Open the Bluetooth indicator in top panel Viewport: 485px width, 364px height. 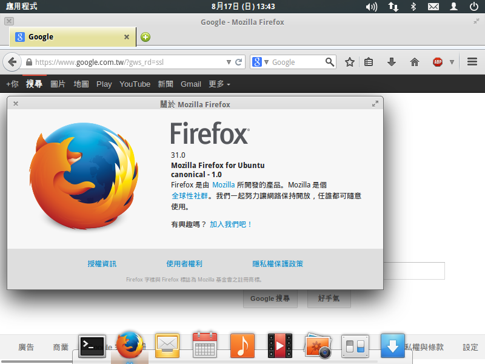[x=413, y=7]
